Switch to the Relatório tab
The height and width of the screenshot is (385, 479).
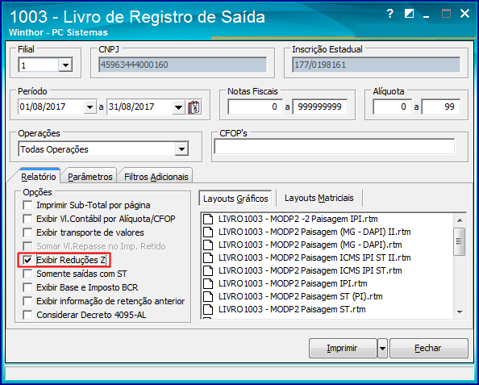39,177
